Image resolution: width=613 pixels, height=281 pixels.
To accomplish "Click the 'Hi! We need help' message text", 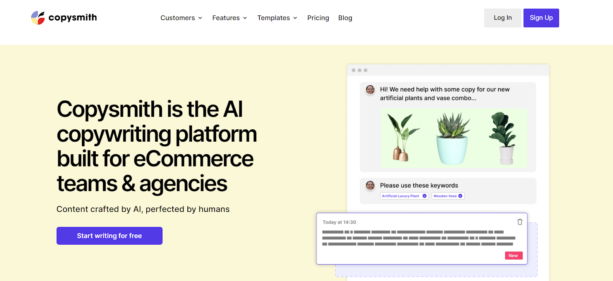I will point(445,94).
